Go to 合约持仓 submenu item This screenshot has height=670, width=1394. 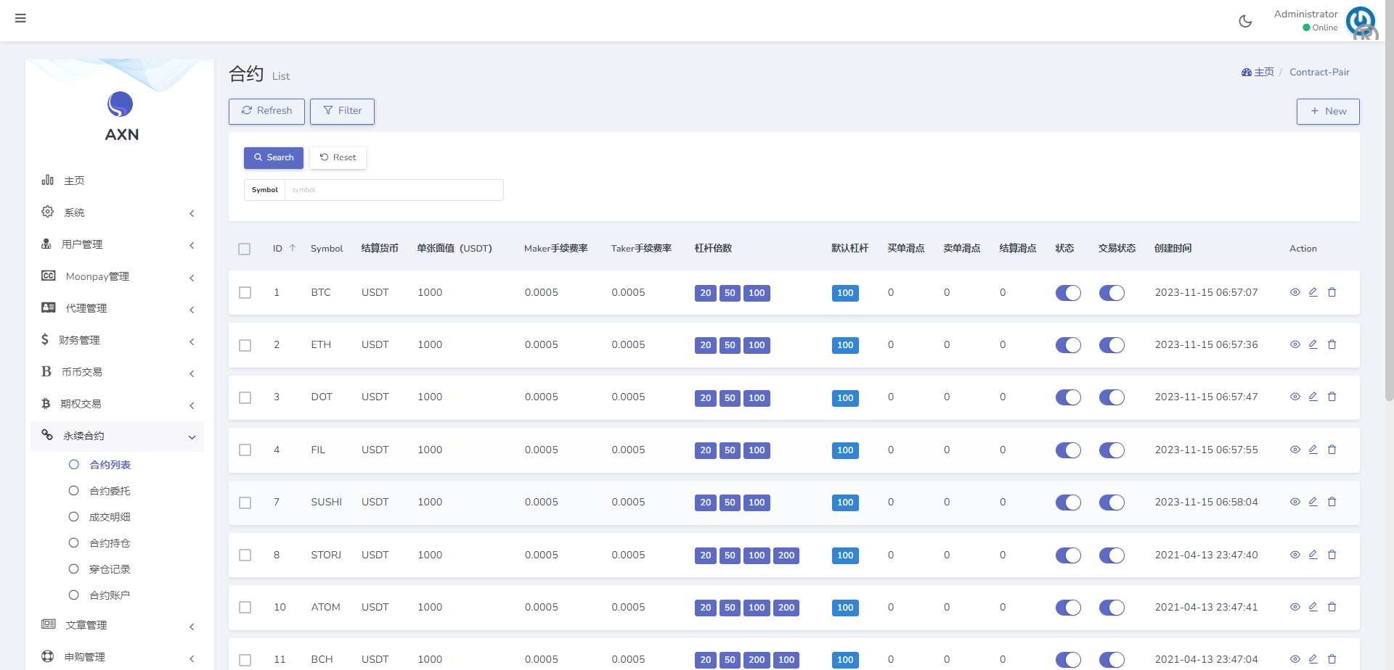click(110, 543)
